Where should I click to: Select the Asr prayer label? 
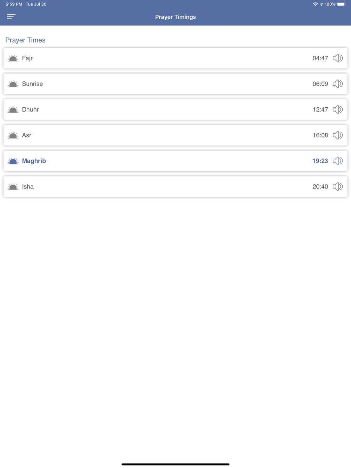point(27,135)
